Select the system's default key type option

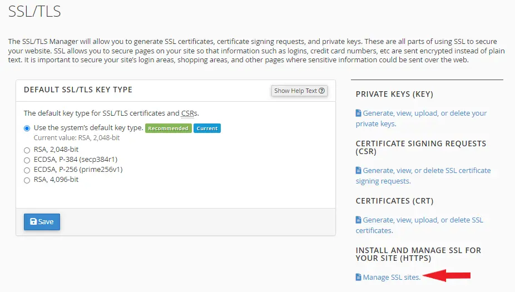(27, 128)
